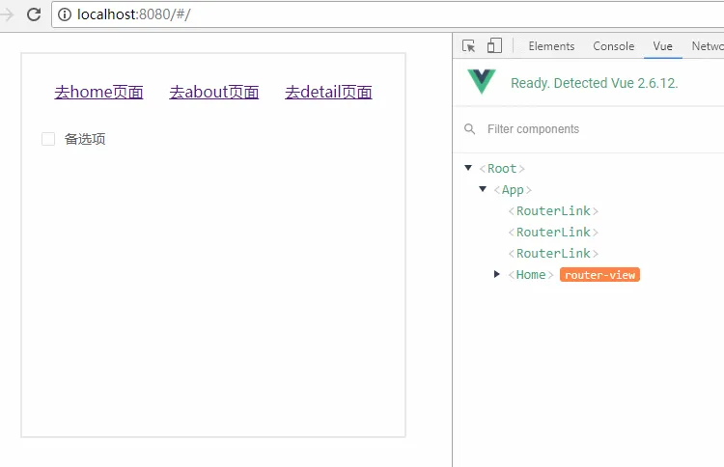Follow the 去home页面 link
The width and height of the screenshot is (724, 467).
click(98, 92)
